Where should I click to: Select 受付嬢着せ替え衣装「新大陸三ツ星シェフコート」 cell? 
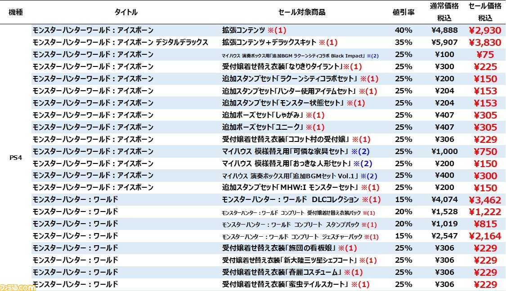(300, 260)
